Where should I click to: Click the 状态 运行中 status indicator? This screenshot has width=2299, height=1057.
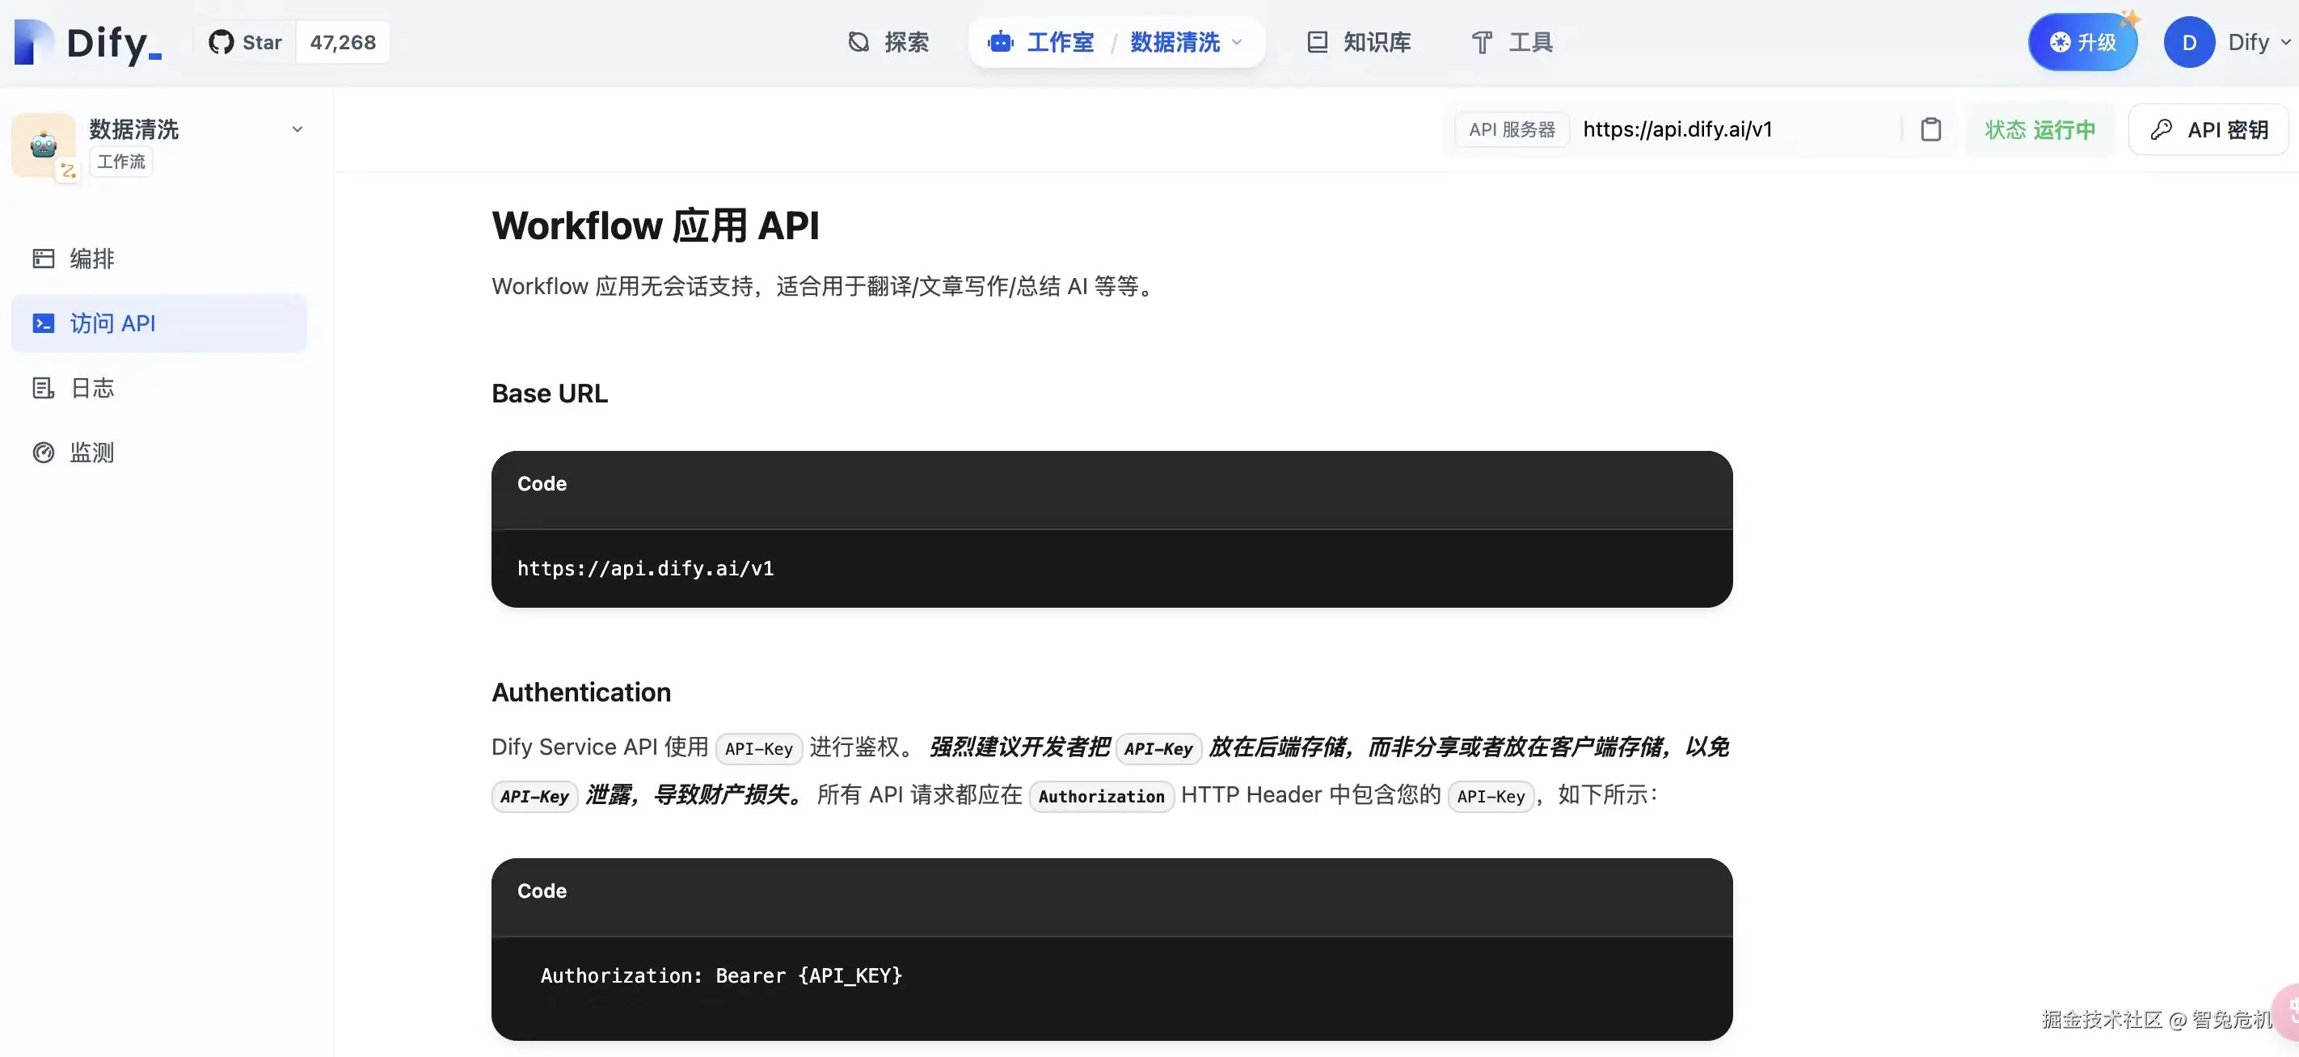pyautogui.click(x=2040, y=129)
